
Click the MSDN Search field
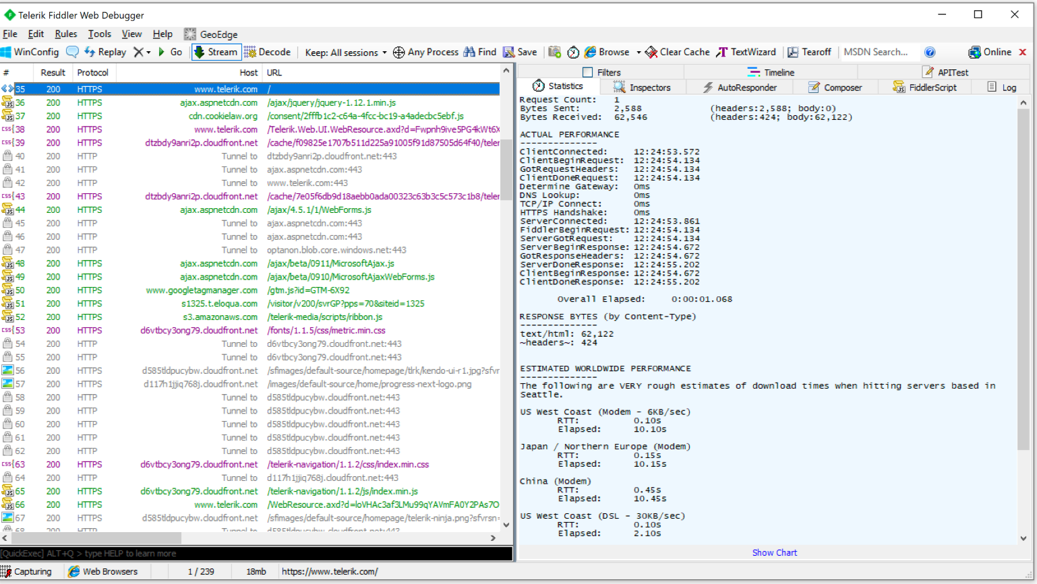pos(879,52)
